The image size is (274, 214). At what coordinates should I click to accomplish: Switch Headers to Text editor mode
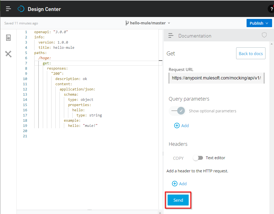(x=198, y=158)
